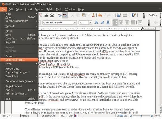Viewport: 162px width, 120px height.
Task: Select the Format Paintbrush tool
Action: pyautogui.click(x=93, y=15)
